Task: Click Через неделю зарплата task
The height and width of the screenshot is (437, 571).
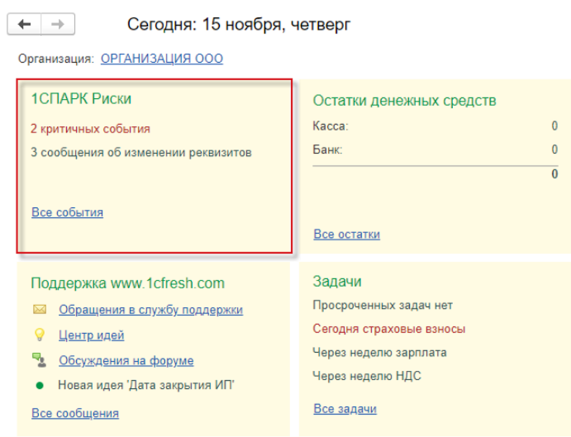Action: [379, 353]
